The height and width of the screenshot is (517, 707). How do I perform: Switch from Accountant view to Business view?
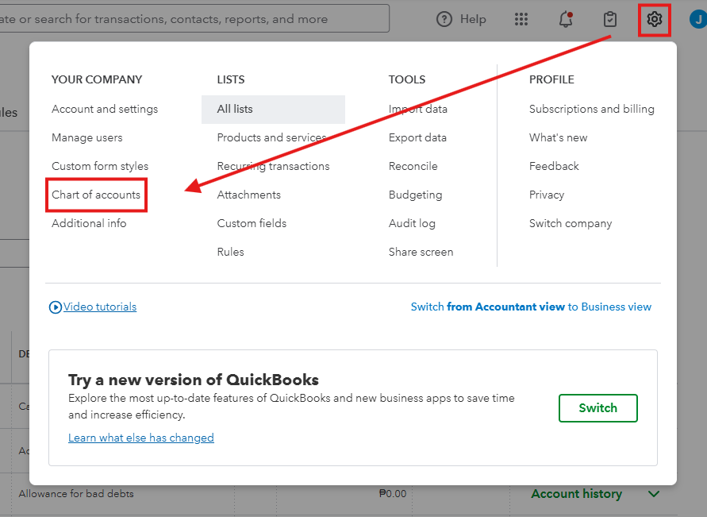531,307
